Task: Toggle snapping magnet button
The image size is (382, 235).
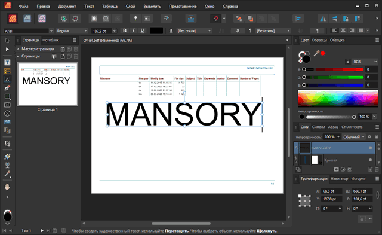Action: tap(216, 19)
